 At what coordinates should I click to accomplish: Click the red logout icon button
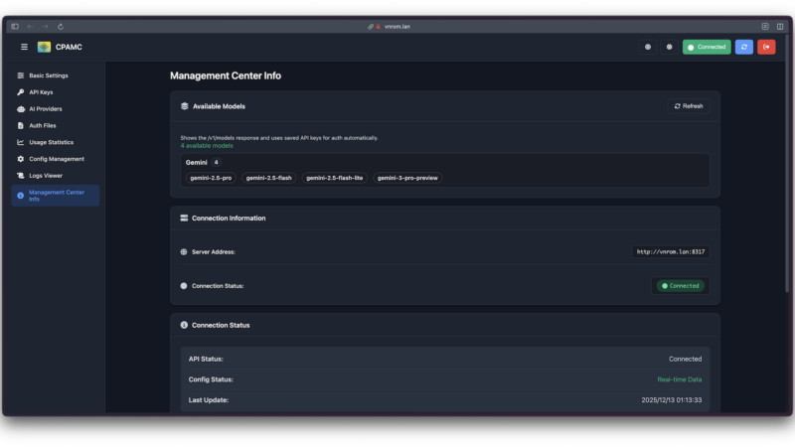tap(766, 47)
